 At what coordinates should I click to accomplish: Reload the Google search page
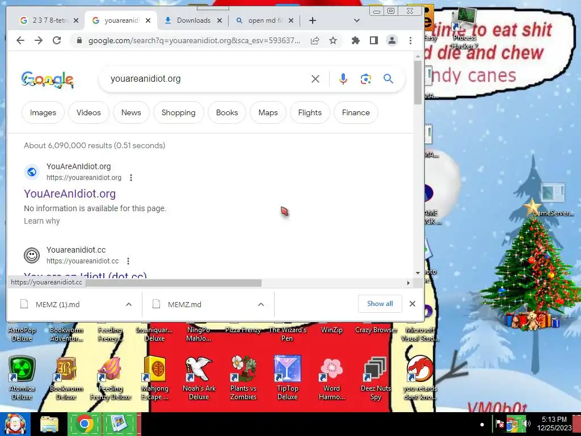[x=57, y=40]
